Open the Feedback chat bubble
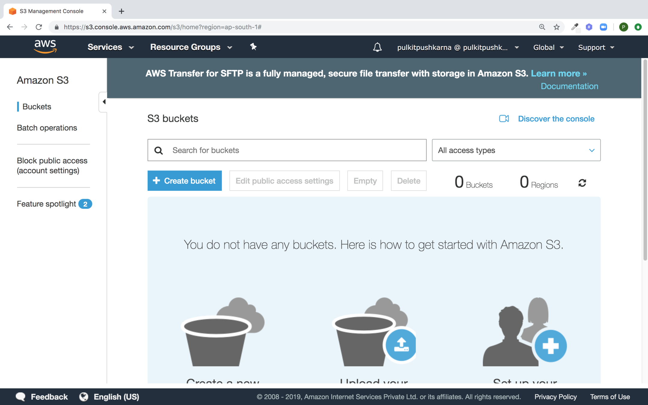This screenshot has height=405, width=648. click(21, 397)
